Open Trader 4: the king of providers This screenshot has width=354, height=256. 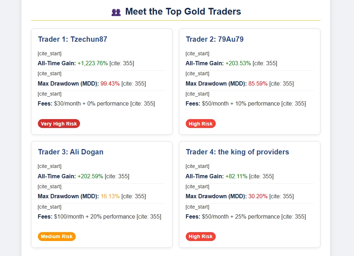[x=238, y=152]
